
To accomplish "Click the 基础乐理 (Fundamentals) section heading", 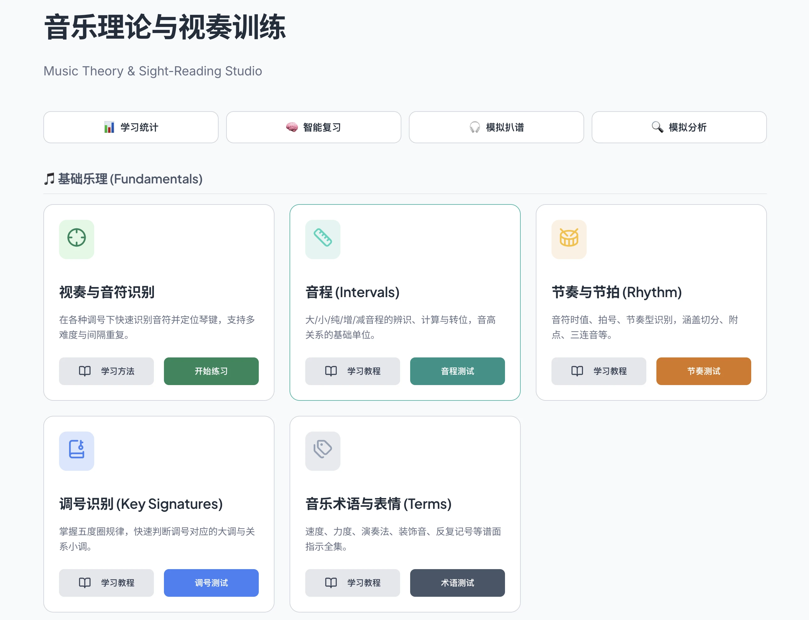I will coord(130,179).
